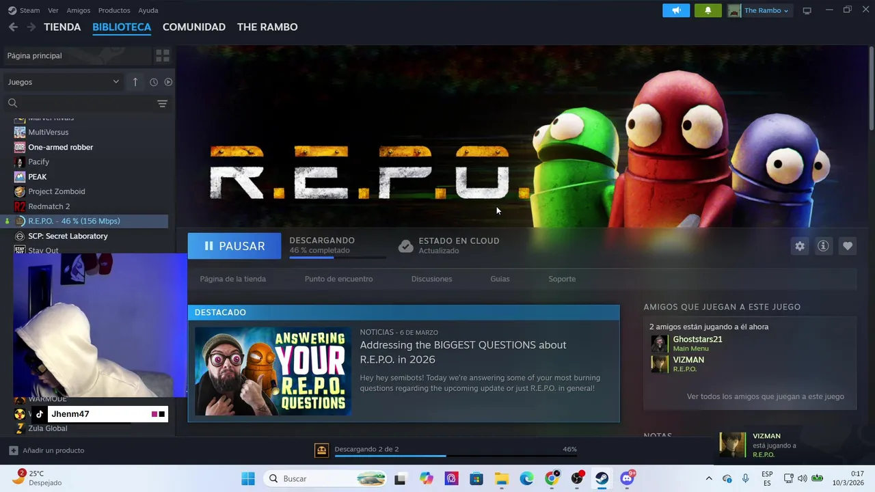This screenshot has height=492, width=875.
Task: Switch to the BIBLIOTECA tab
Action: [x=122, y=27]
